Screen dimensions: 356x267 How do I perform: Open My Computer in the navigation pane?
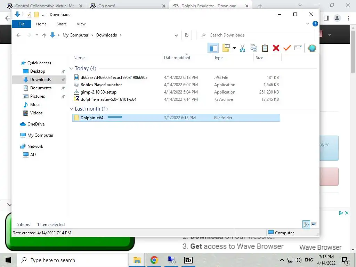click(40, 135)
